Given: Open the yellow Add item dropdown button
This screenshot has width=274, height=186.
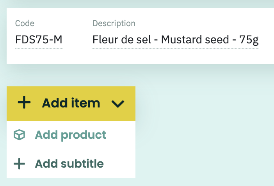Looking at the screenshot, I should [x=71, y=104].
